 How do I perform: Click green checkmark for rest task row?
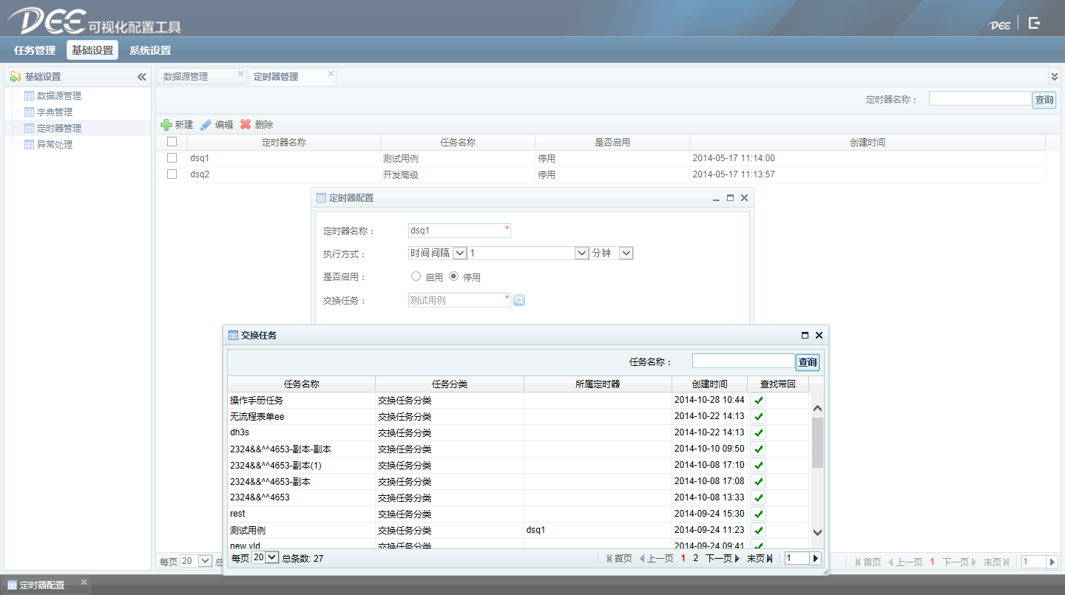(x=758, y=514)
